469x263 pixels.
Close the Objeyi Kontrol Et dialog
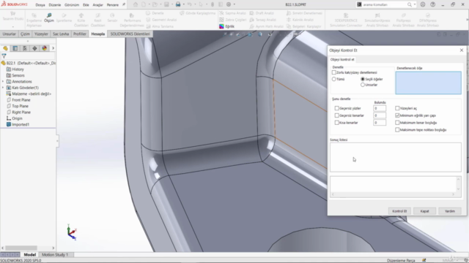(x=462, y=50)
